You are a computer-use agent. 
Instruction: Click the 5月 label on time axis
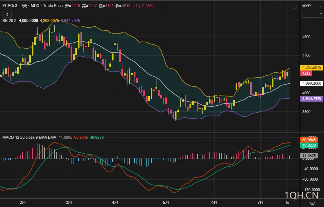pyautogui.click(x=165, y=202)
